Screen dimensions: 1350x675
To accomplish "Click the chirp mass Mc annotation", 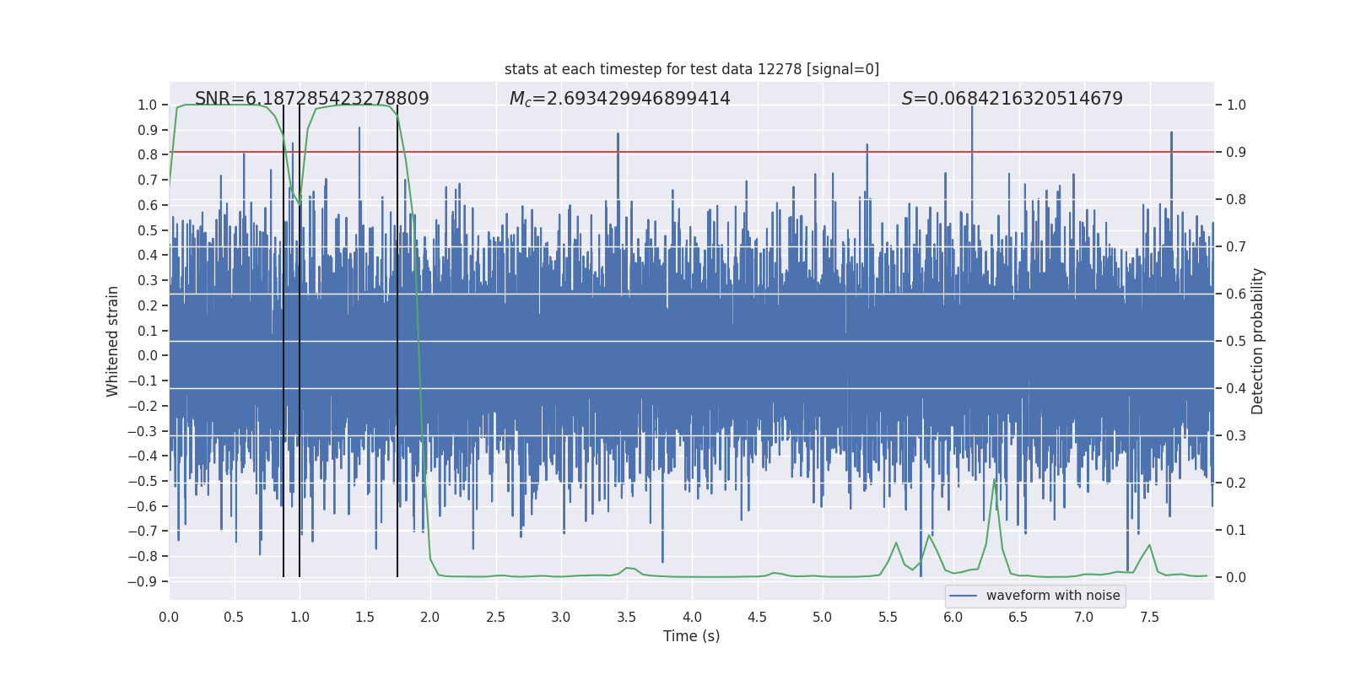I will [619, 99].
